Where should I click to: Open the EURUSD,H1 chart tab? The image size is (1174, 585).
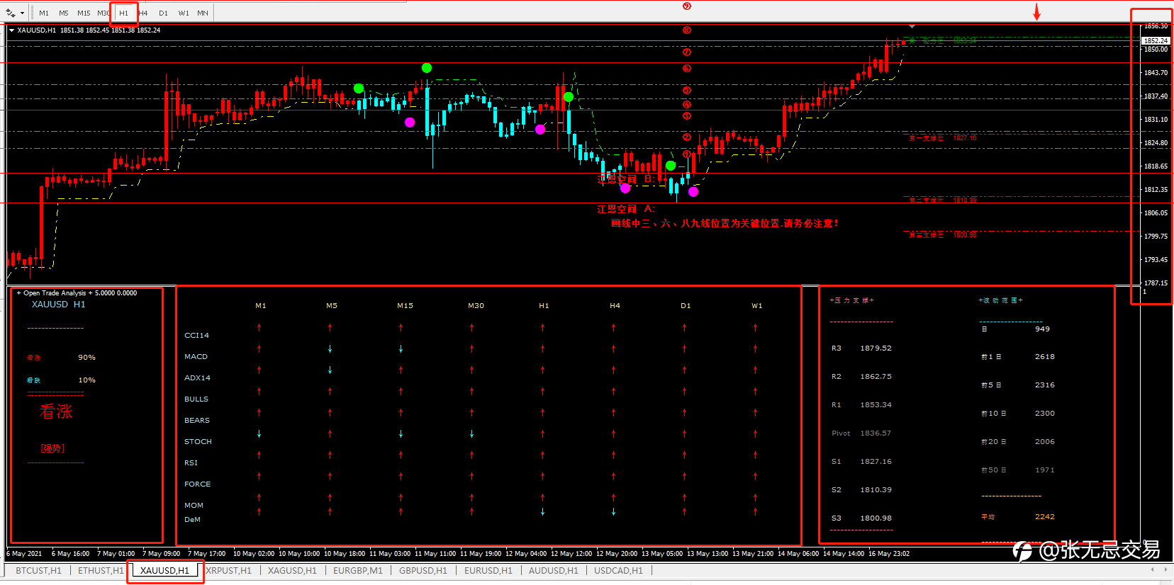point(488,570)
